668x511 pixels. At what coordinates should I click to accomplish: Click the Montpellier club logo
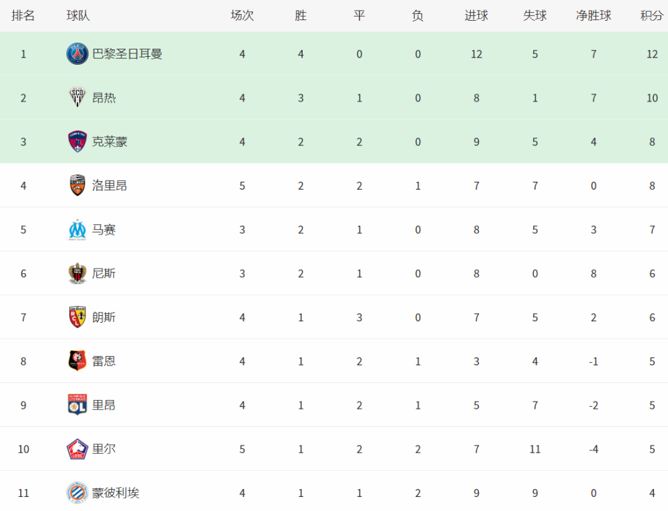pyautogui.click(x=77, y=493)
